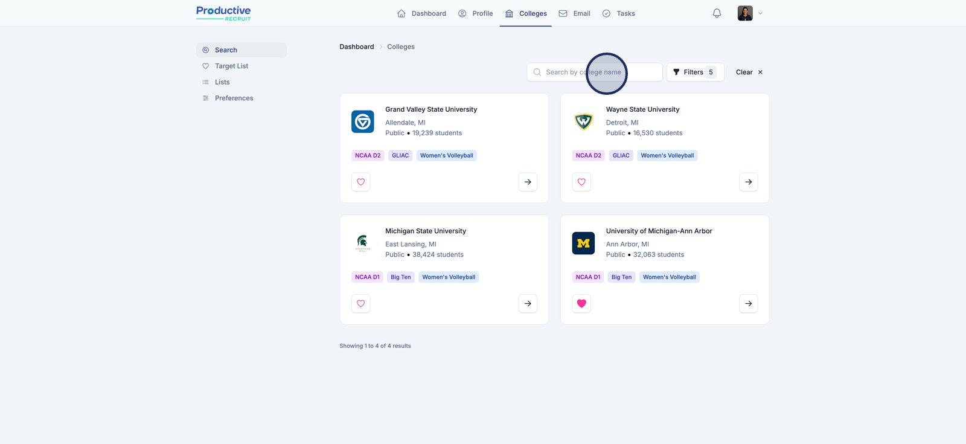This screenshot has width=966, height=444.
Task: Click the Grand Valley State University logo
Action: point(363,122)
